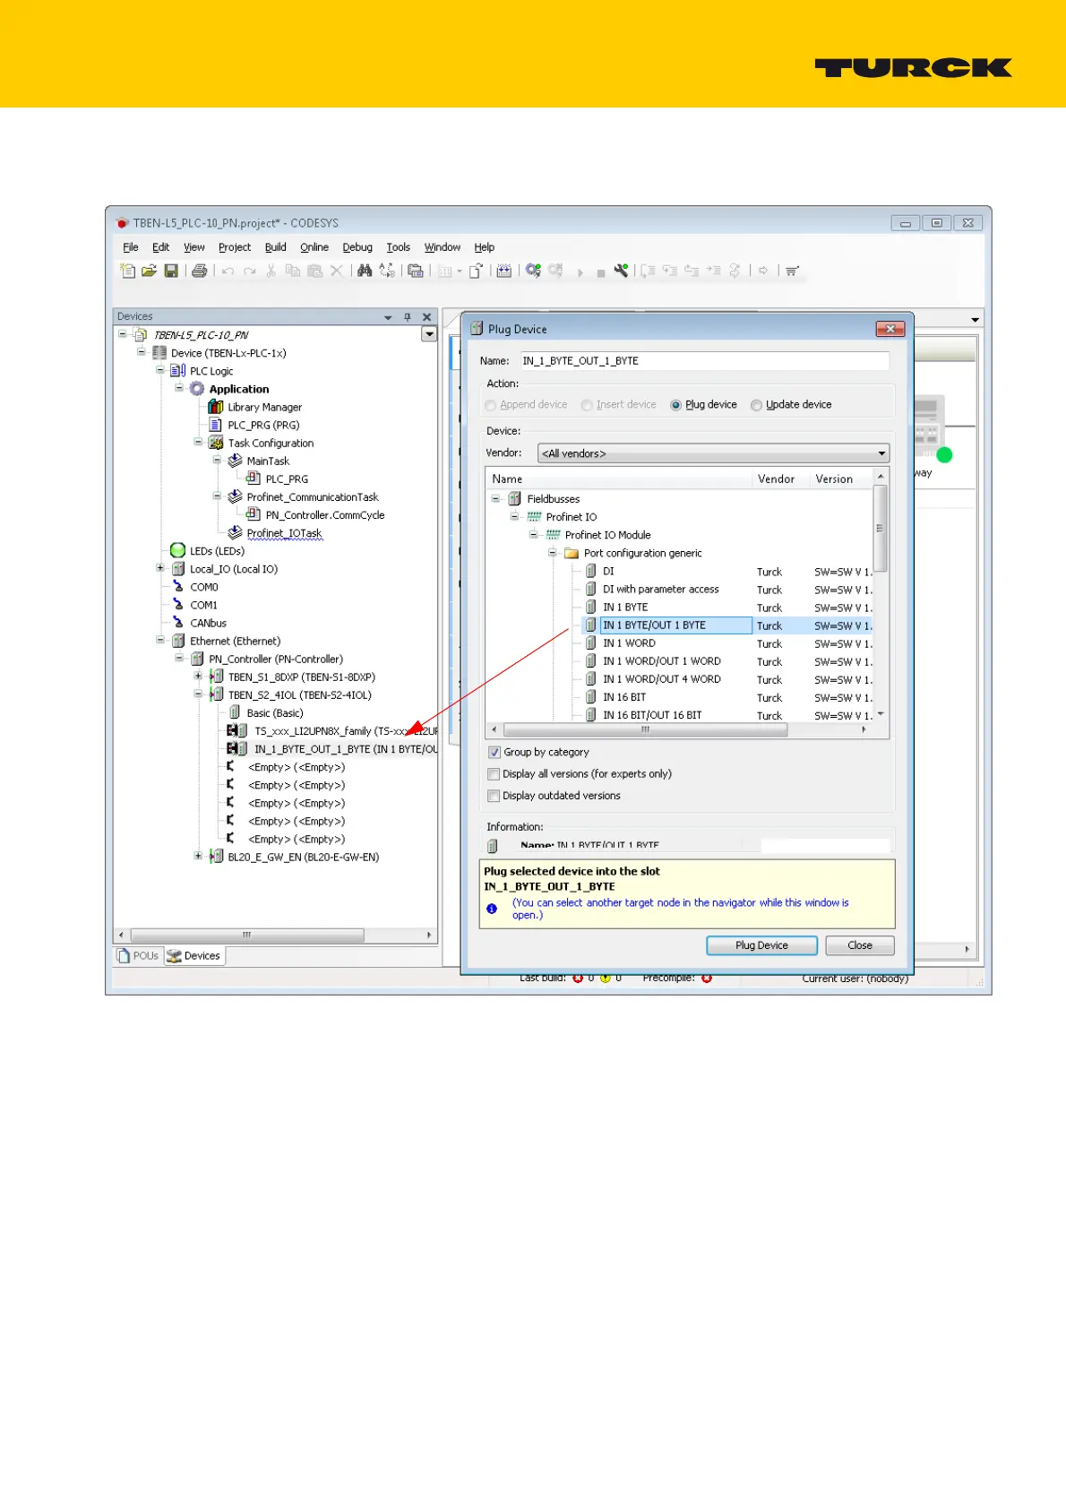
Task: Pin the Devices panel with the pin icon
Action: 407,316
